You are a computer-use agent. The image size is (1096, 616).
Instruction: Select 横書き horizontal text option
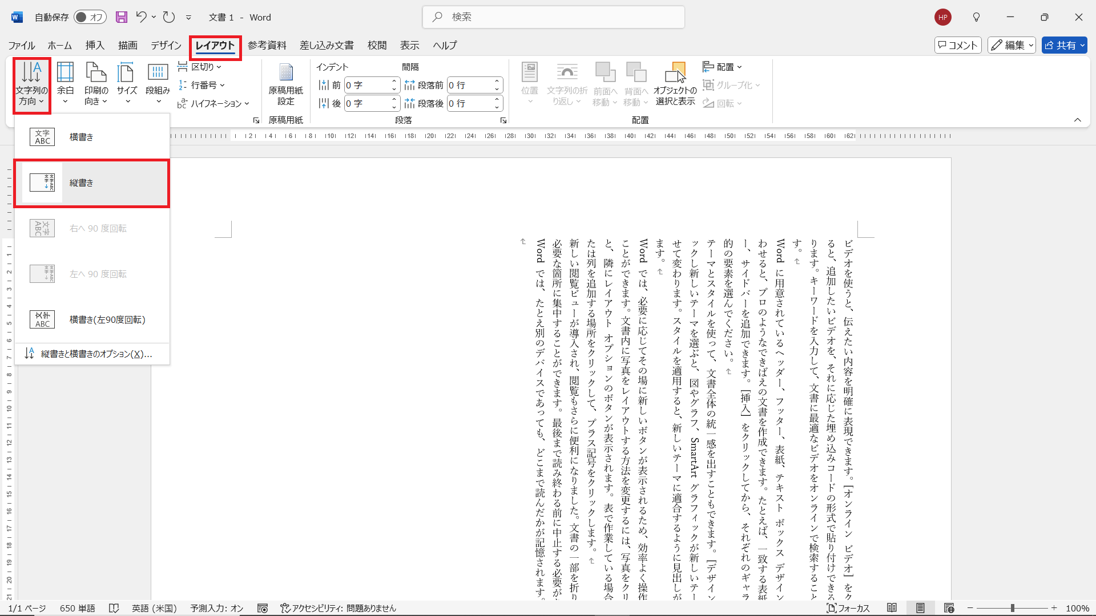tap(92, 137)
